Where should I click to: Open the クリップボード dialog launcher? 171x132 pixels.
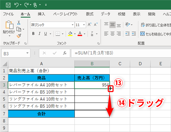(x=25, y=43)
